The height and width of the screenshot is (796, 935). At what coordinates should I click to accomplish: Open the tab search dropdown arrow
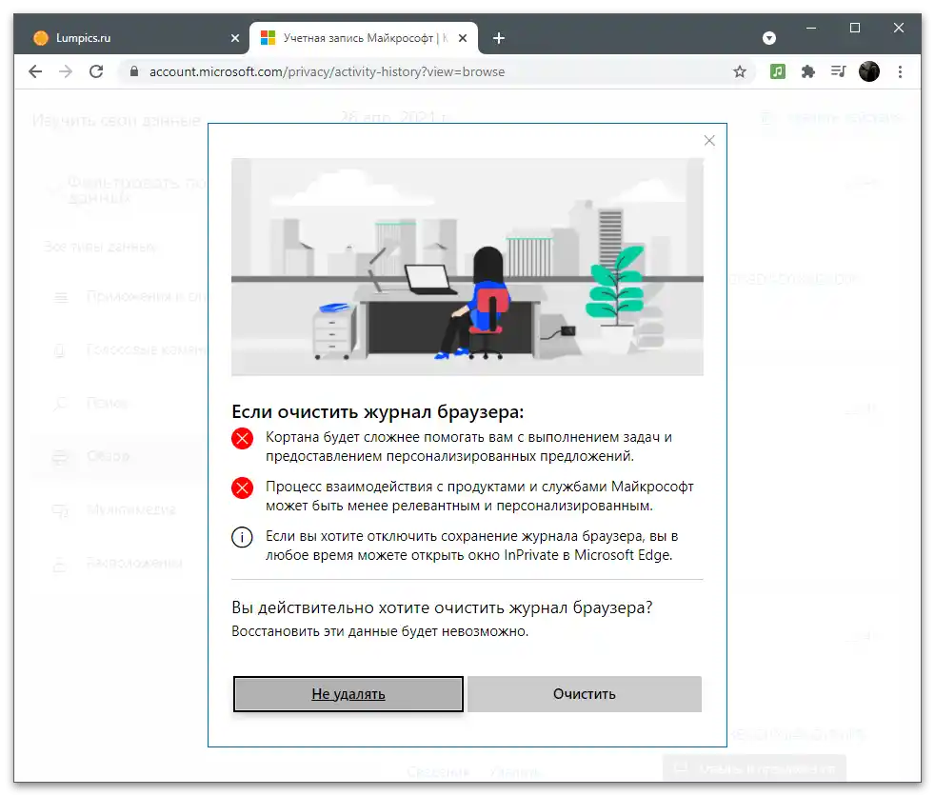[x=769, y=38]
